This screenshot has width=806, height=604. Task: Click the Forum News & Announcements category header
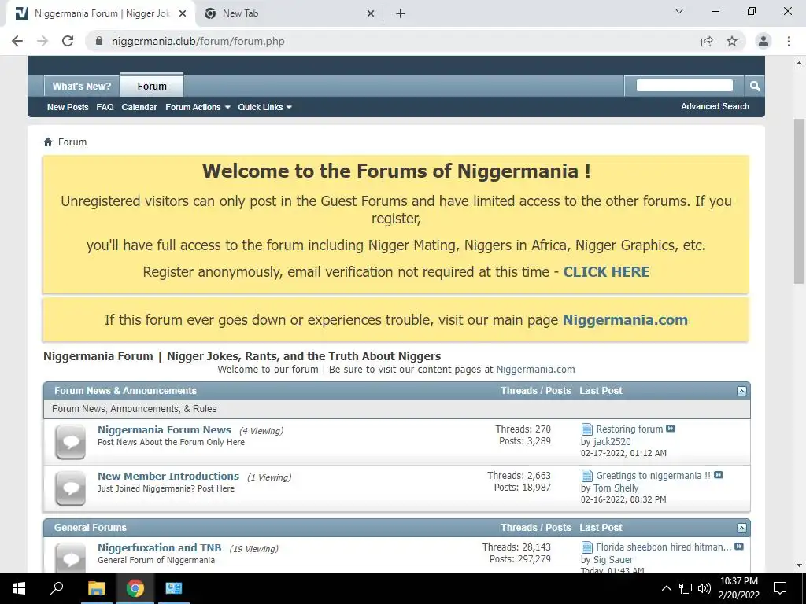(125, 391)
